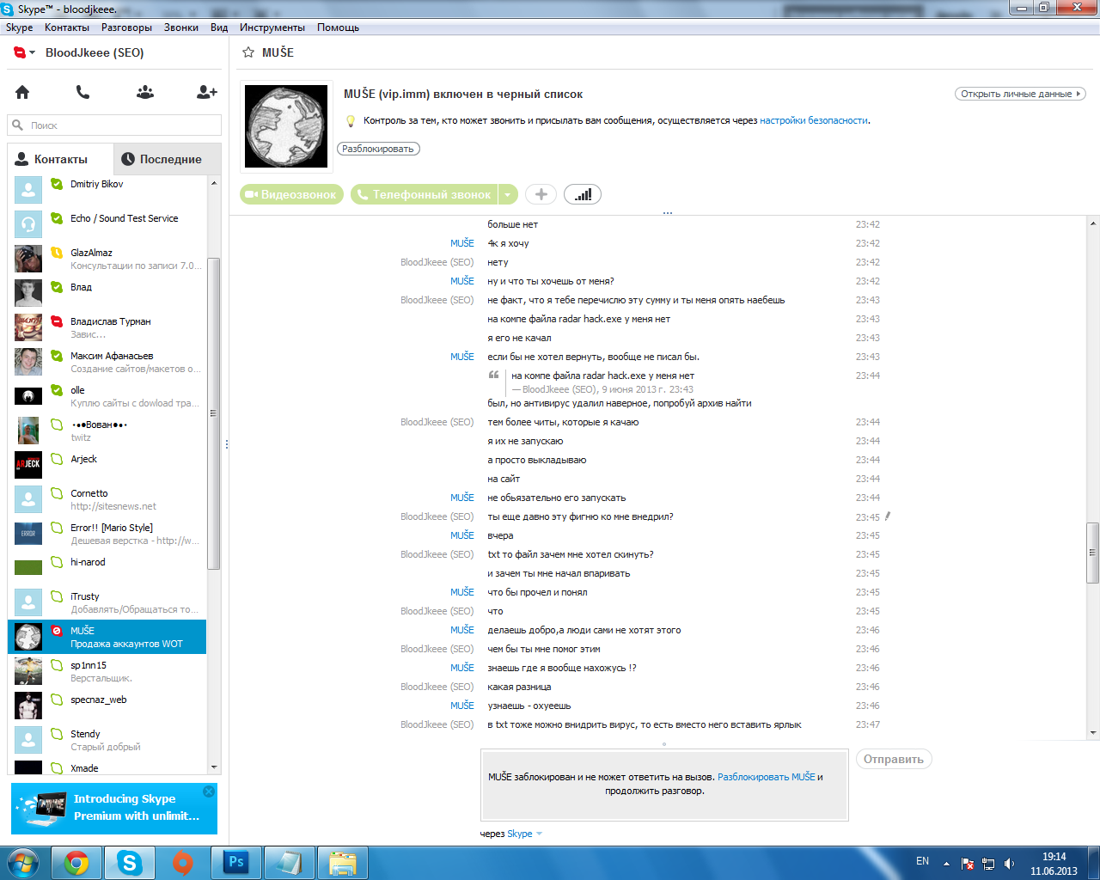
Task: Select contact Dmitriy Bikov
Action: coord(107,190)
